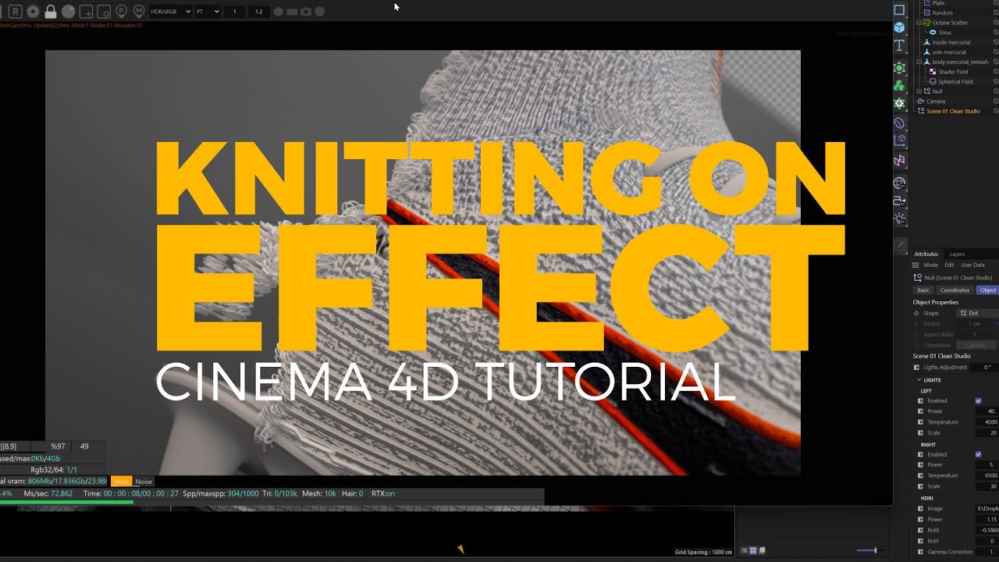Select the Torus object
Viewport: 999px width, 562px height.
point(944,33)
